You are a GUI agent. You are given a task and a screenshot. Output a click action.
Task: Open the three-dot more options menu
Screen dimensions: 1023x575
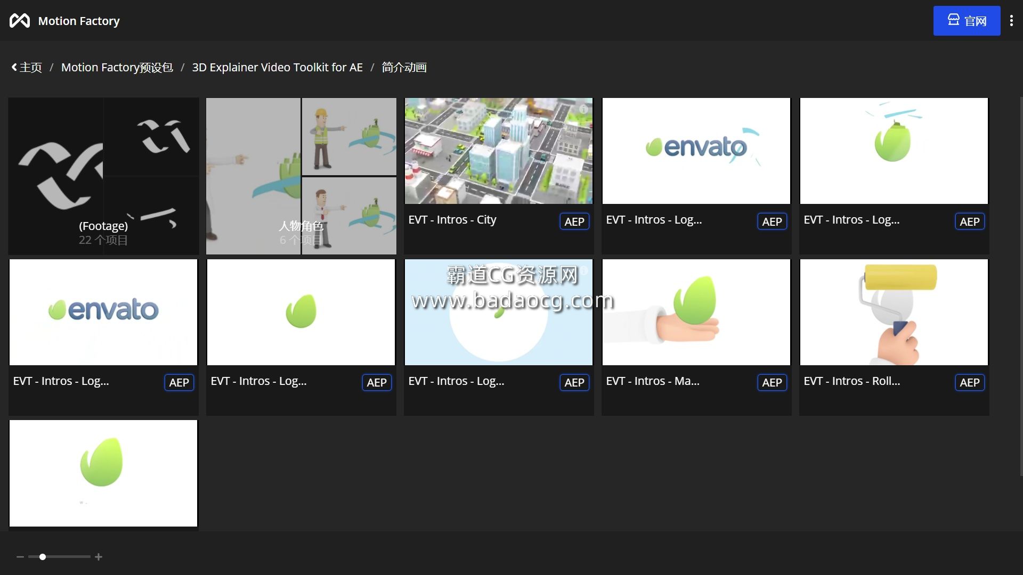pyautogui.click(x=1011, y=21)
